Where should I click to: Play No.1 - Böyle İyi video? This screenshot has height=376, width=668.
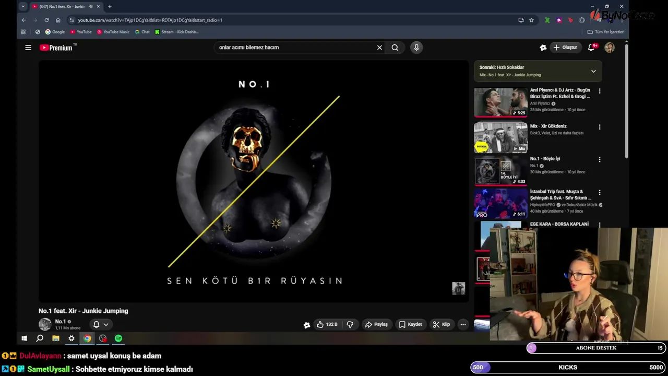(500, 170)
